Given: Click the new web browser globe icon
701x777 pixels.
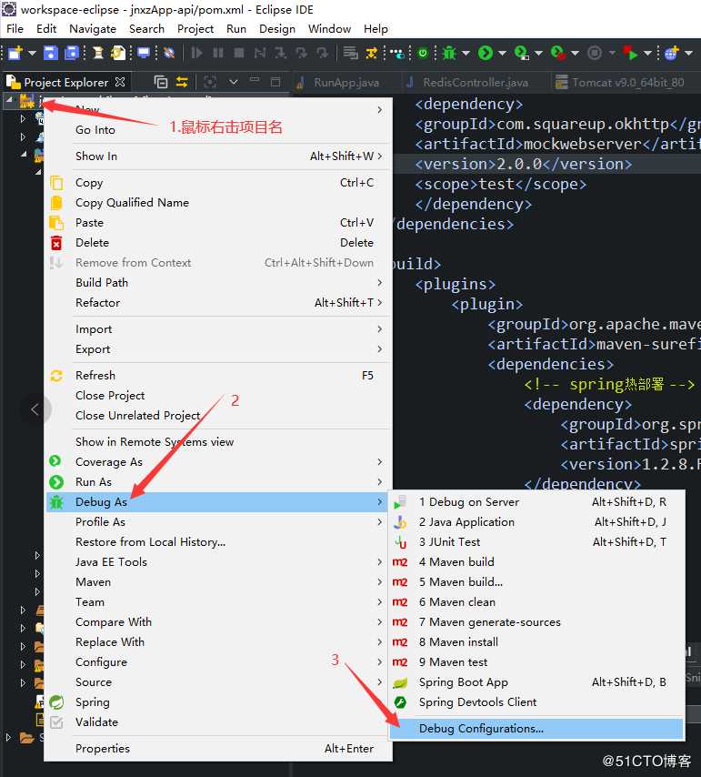Looking at the screenshot, I should [x=672, y=53].
